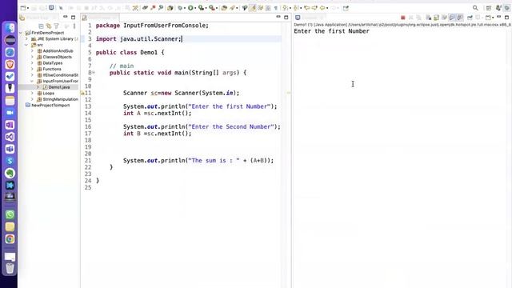
Task: Open the Search magnifier at top right
Action: pyautogui.click(x=475, y=8)
